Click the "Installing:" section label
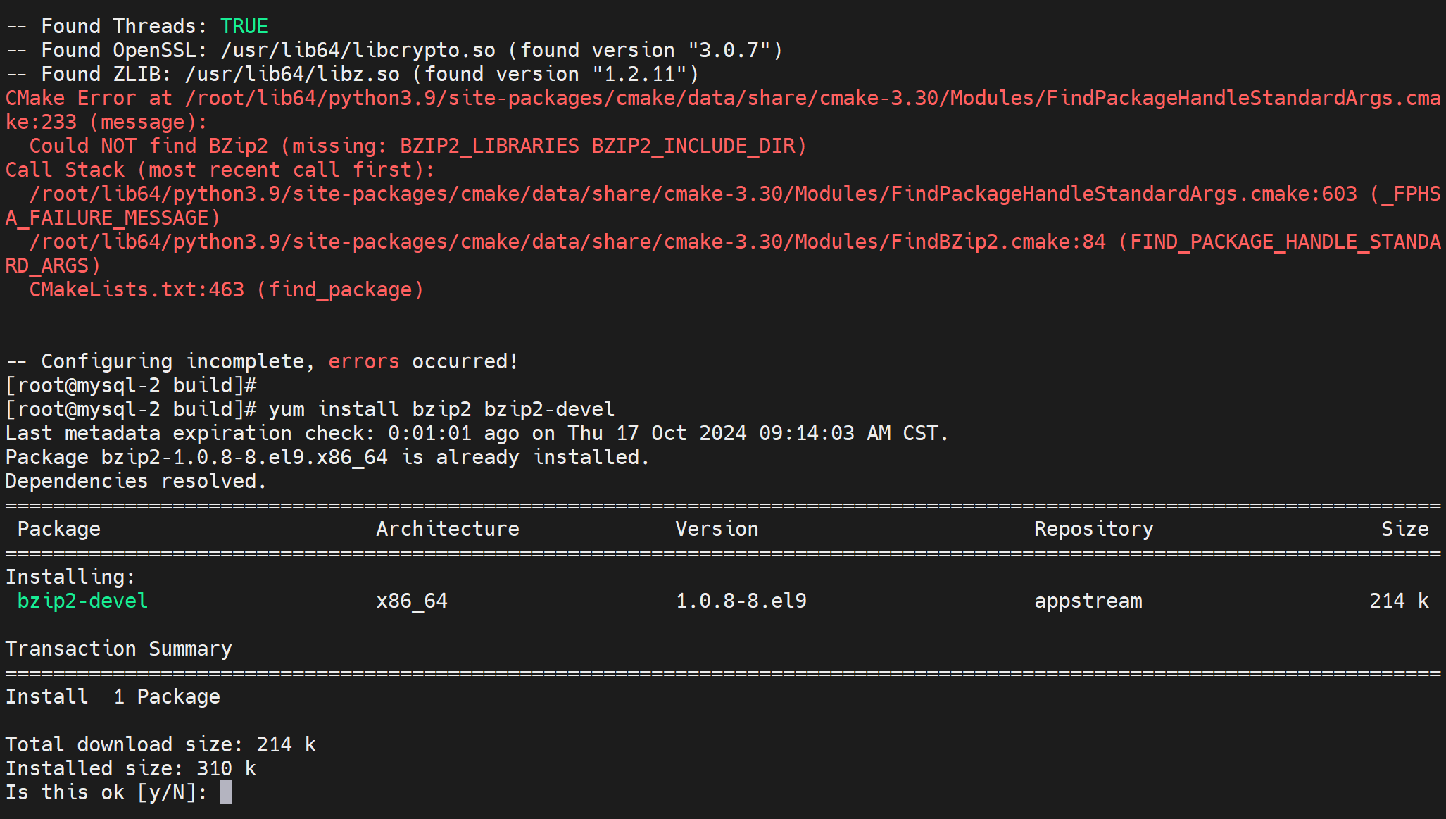 tap(70, 577)
